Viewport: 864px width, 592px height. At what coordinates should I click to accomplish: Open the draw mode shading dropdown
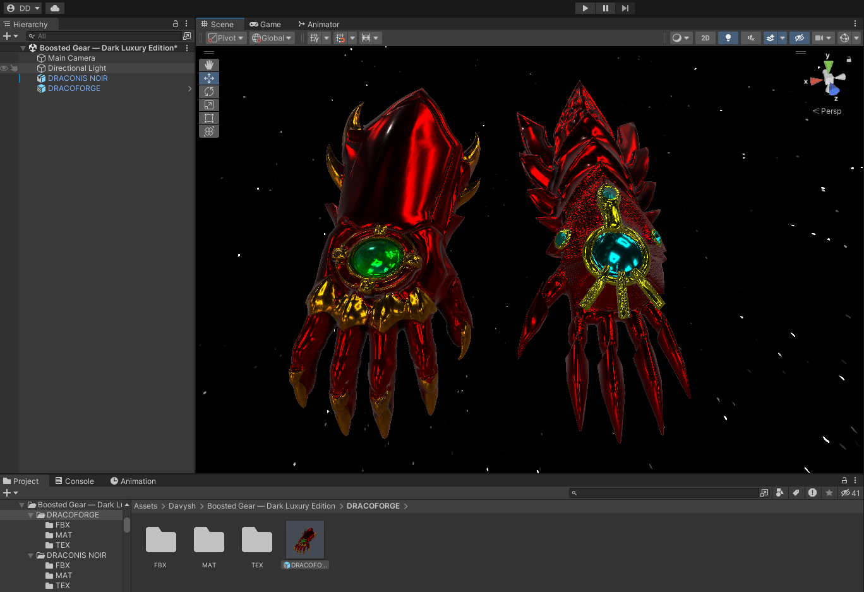pos(681,38)
